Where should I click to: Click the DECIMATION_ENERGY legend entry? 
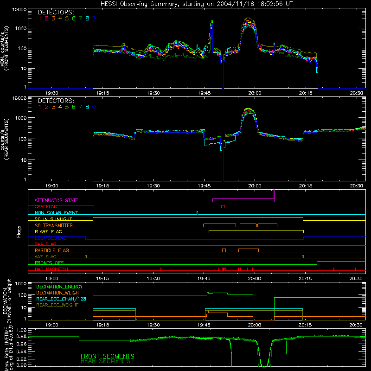point(59,287)
